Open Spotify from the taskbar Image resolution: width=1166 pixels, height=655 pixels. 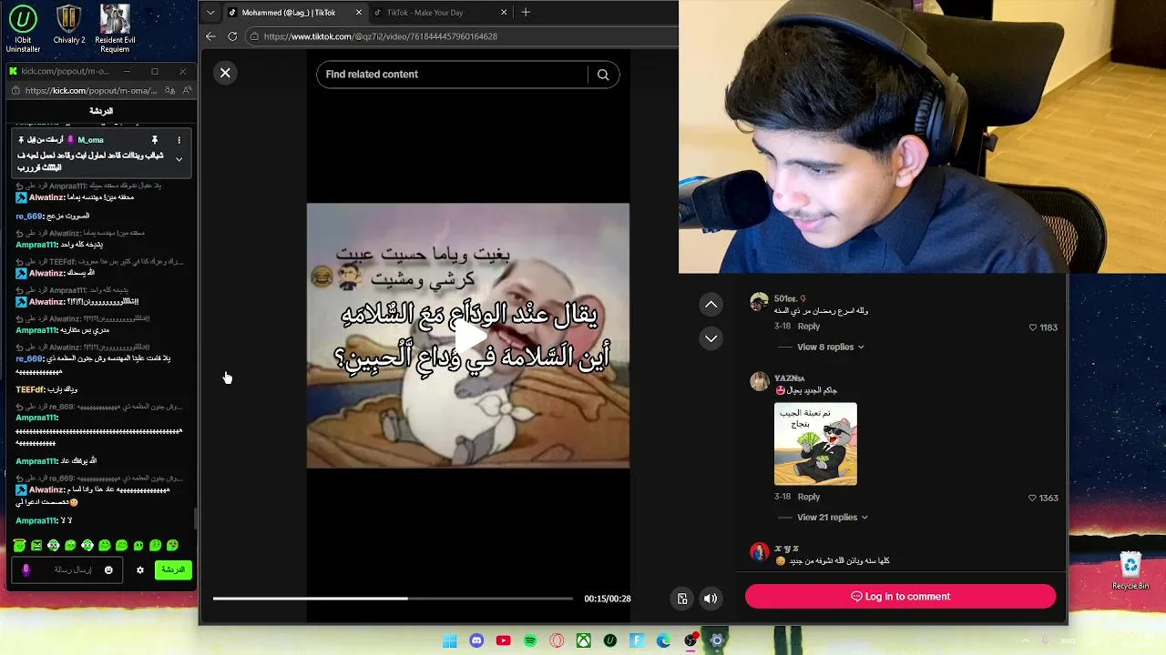click(x=530, y=640)
